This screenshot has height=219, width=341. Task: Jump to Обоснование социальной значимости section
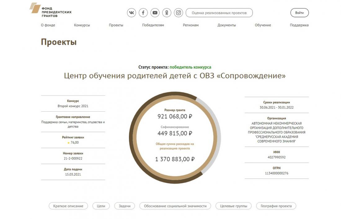click(175, 206)
